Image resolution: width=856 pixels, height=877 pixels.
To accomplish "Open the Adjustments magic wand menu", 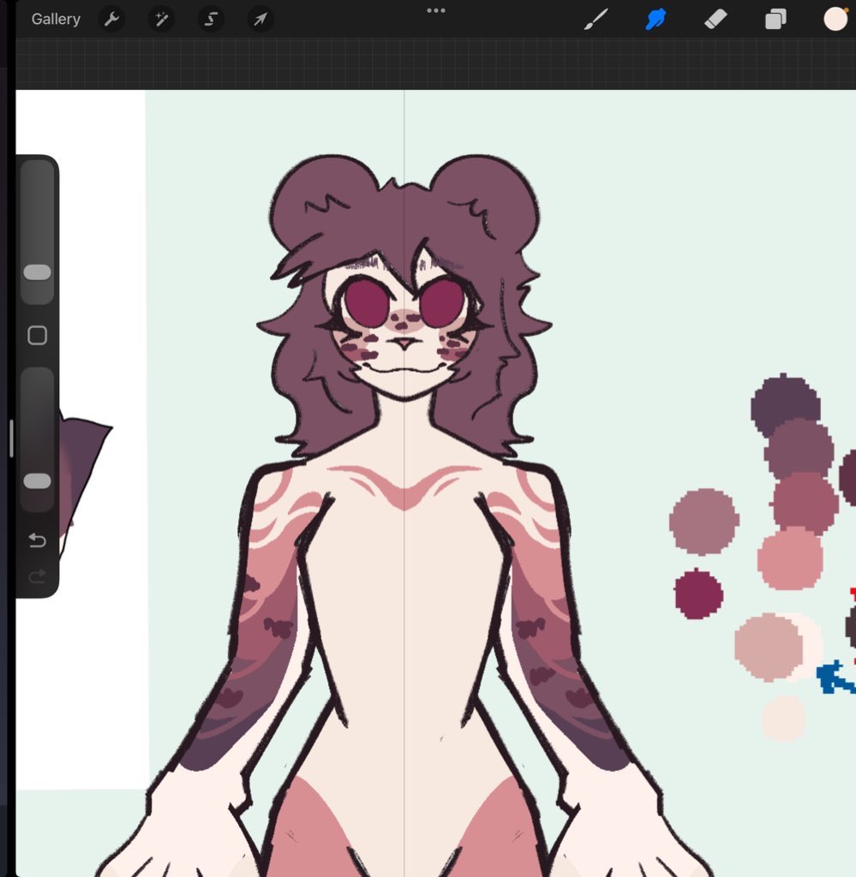I will (161, 19).
